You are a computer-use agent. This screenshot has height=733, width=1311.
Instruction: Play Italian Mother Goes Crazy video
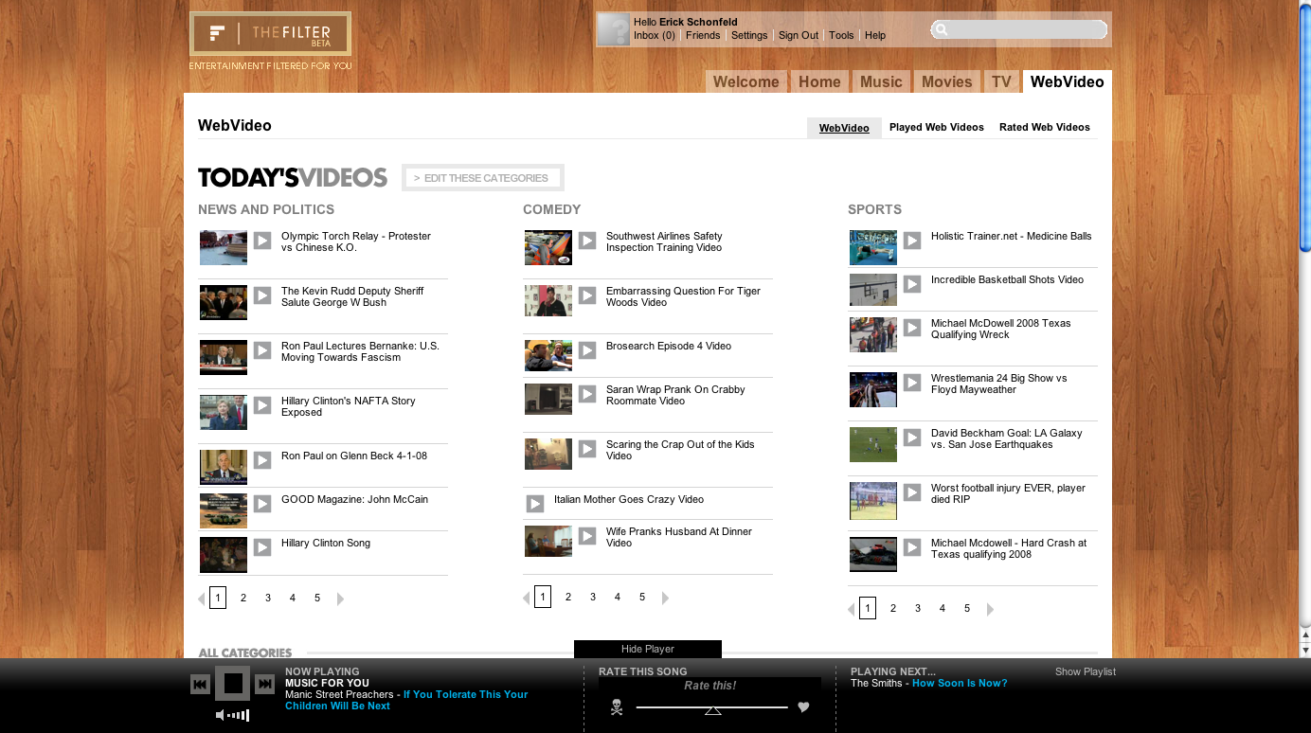click(x=535, y=504)
